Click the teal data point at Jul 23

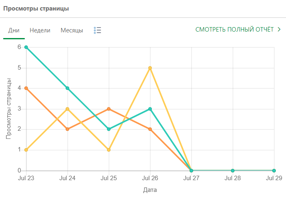(26, 47)
